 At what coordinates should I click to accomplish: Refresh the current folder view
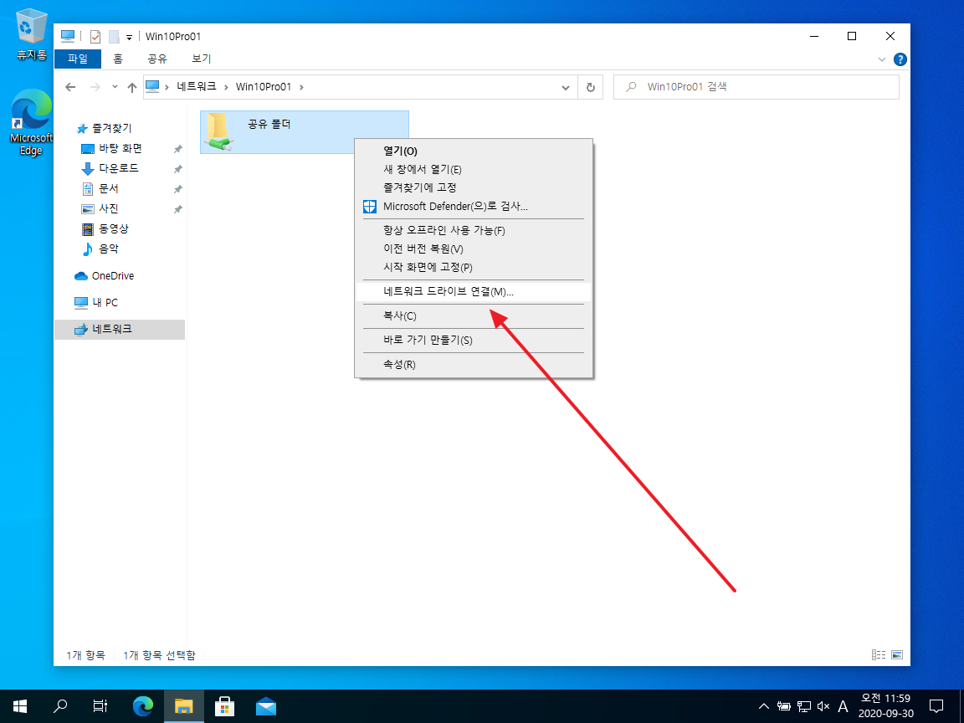coord(591,87)
